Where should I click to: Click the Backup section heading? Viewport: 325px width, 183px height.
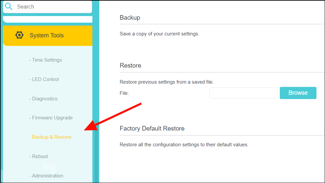130,18
